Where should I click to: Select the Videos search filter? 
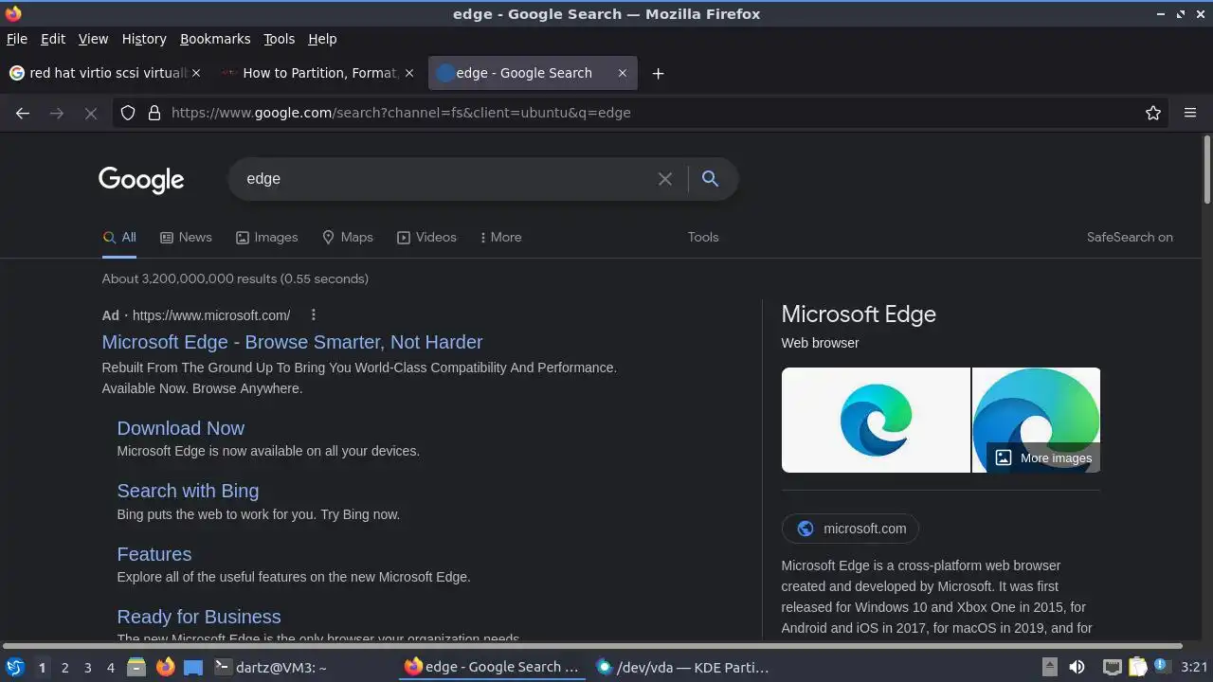(x=426, y=238)
